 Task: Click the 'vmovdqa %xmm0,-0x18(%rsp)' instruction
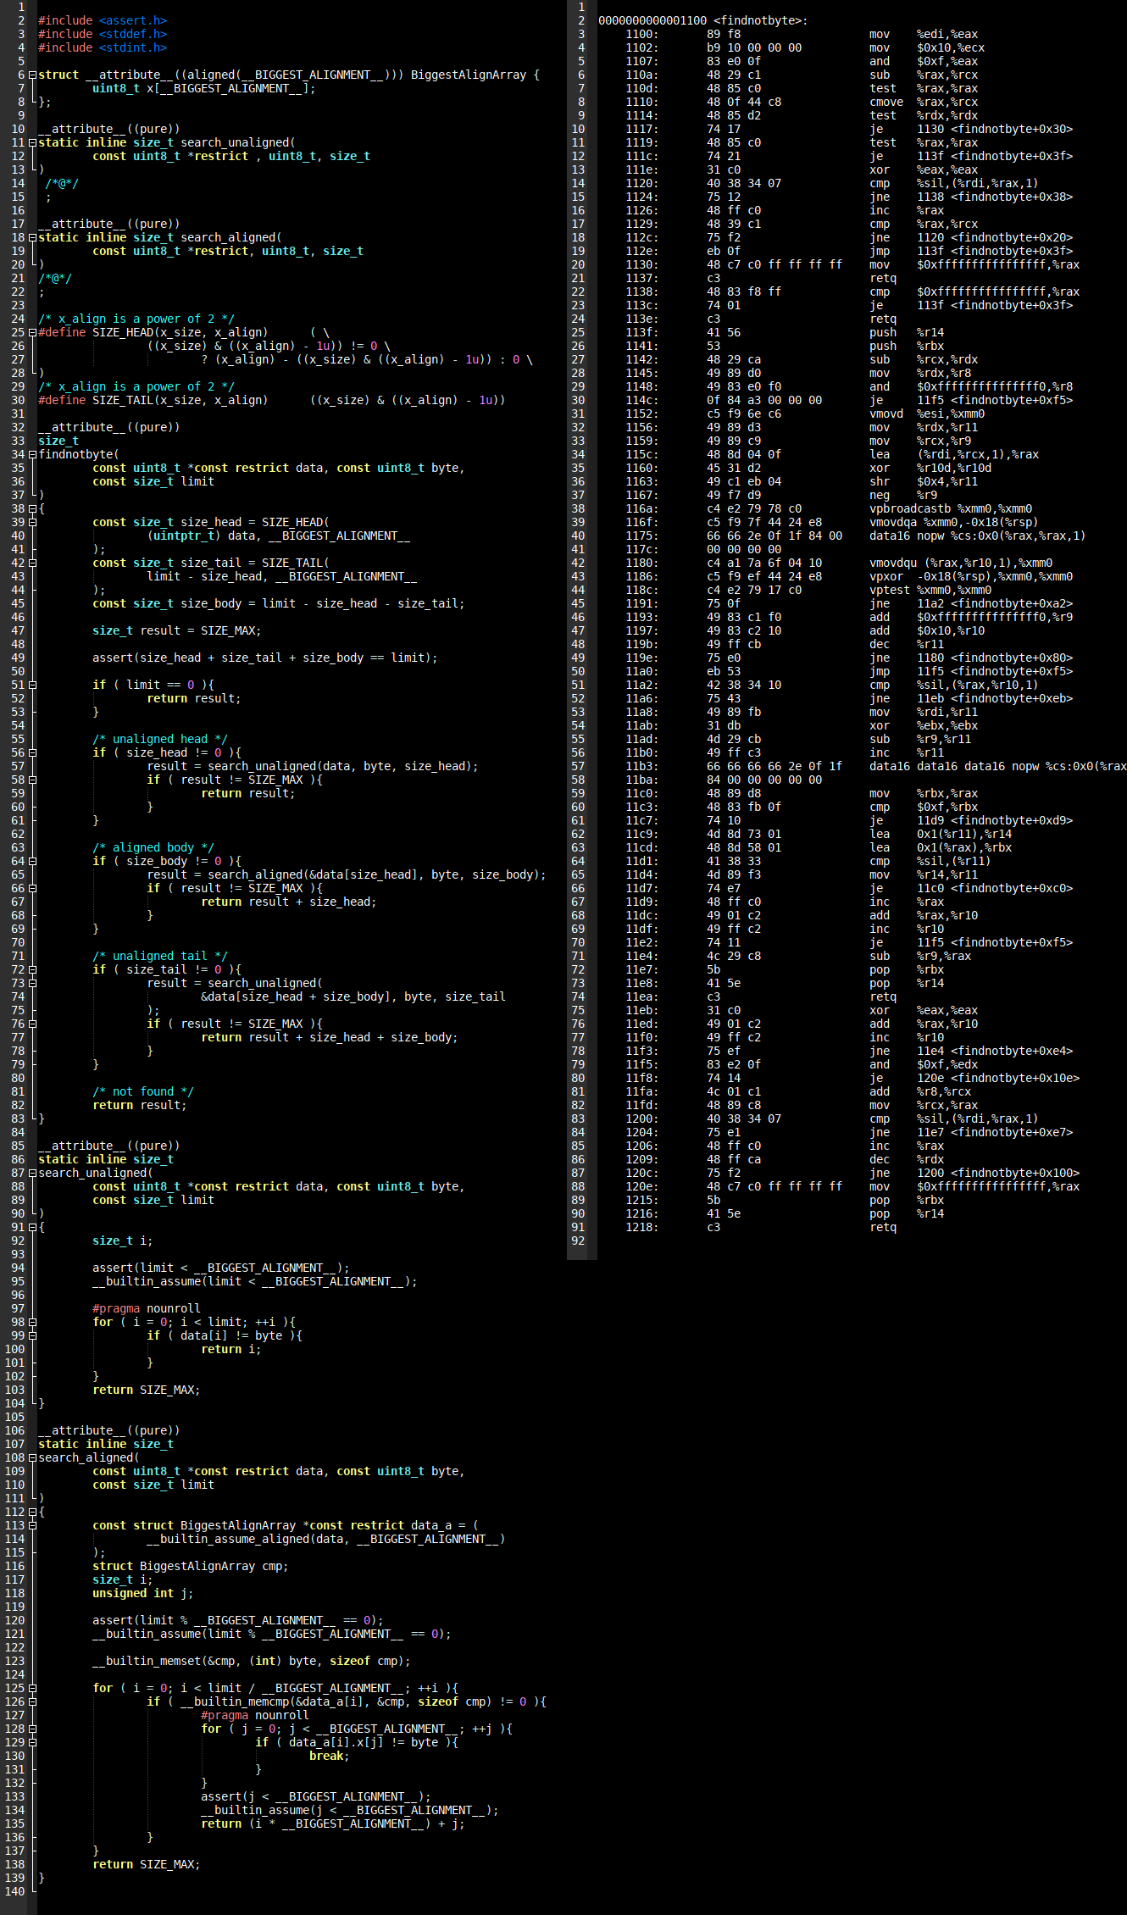tap(954, 523)
